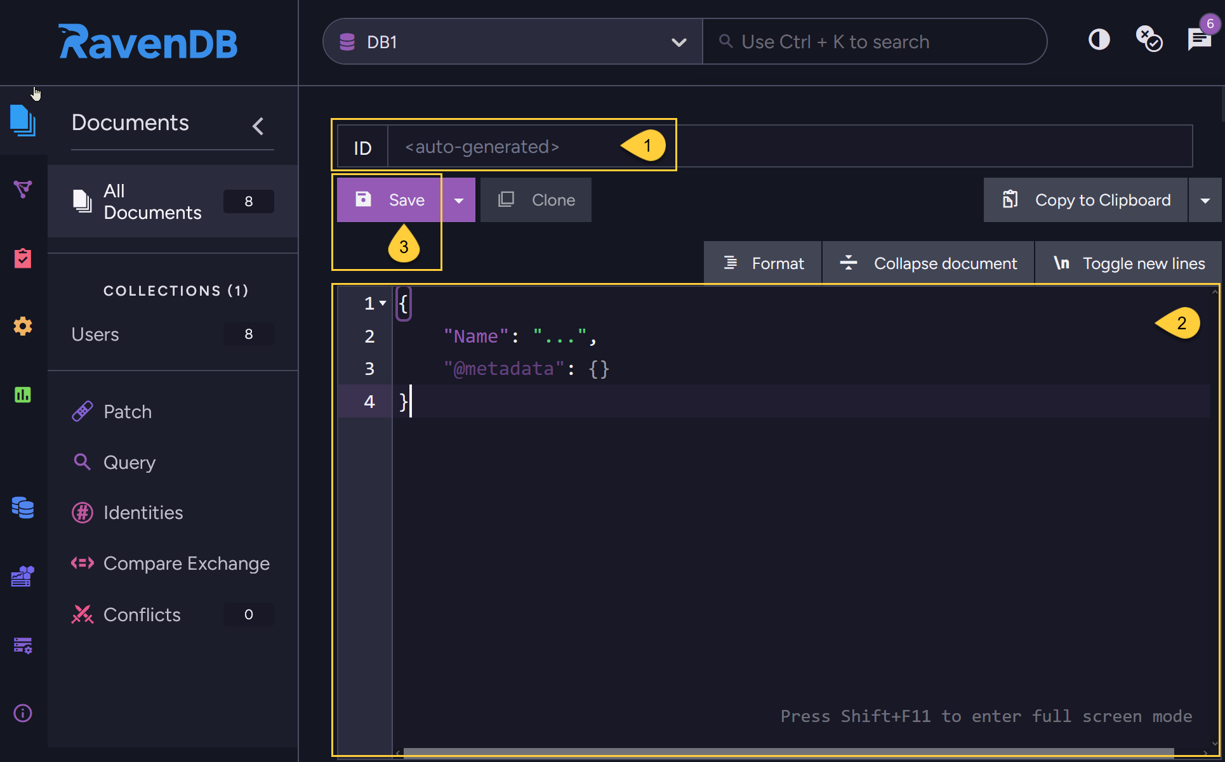Toggle the theme contrast icon
This screenshot has width=1225, height=762.
point(1099,40)
